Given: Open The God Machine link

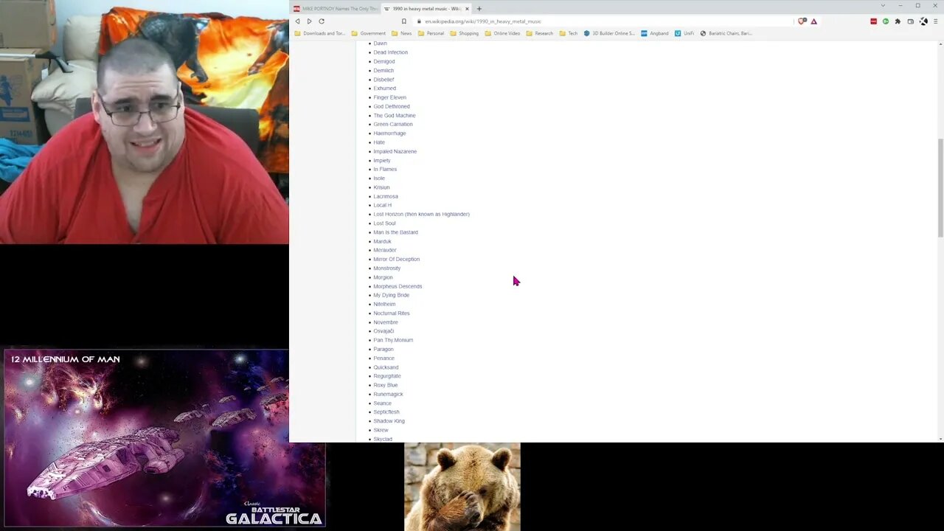Looking at the screenshot, I should tap(395, 115).
